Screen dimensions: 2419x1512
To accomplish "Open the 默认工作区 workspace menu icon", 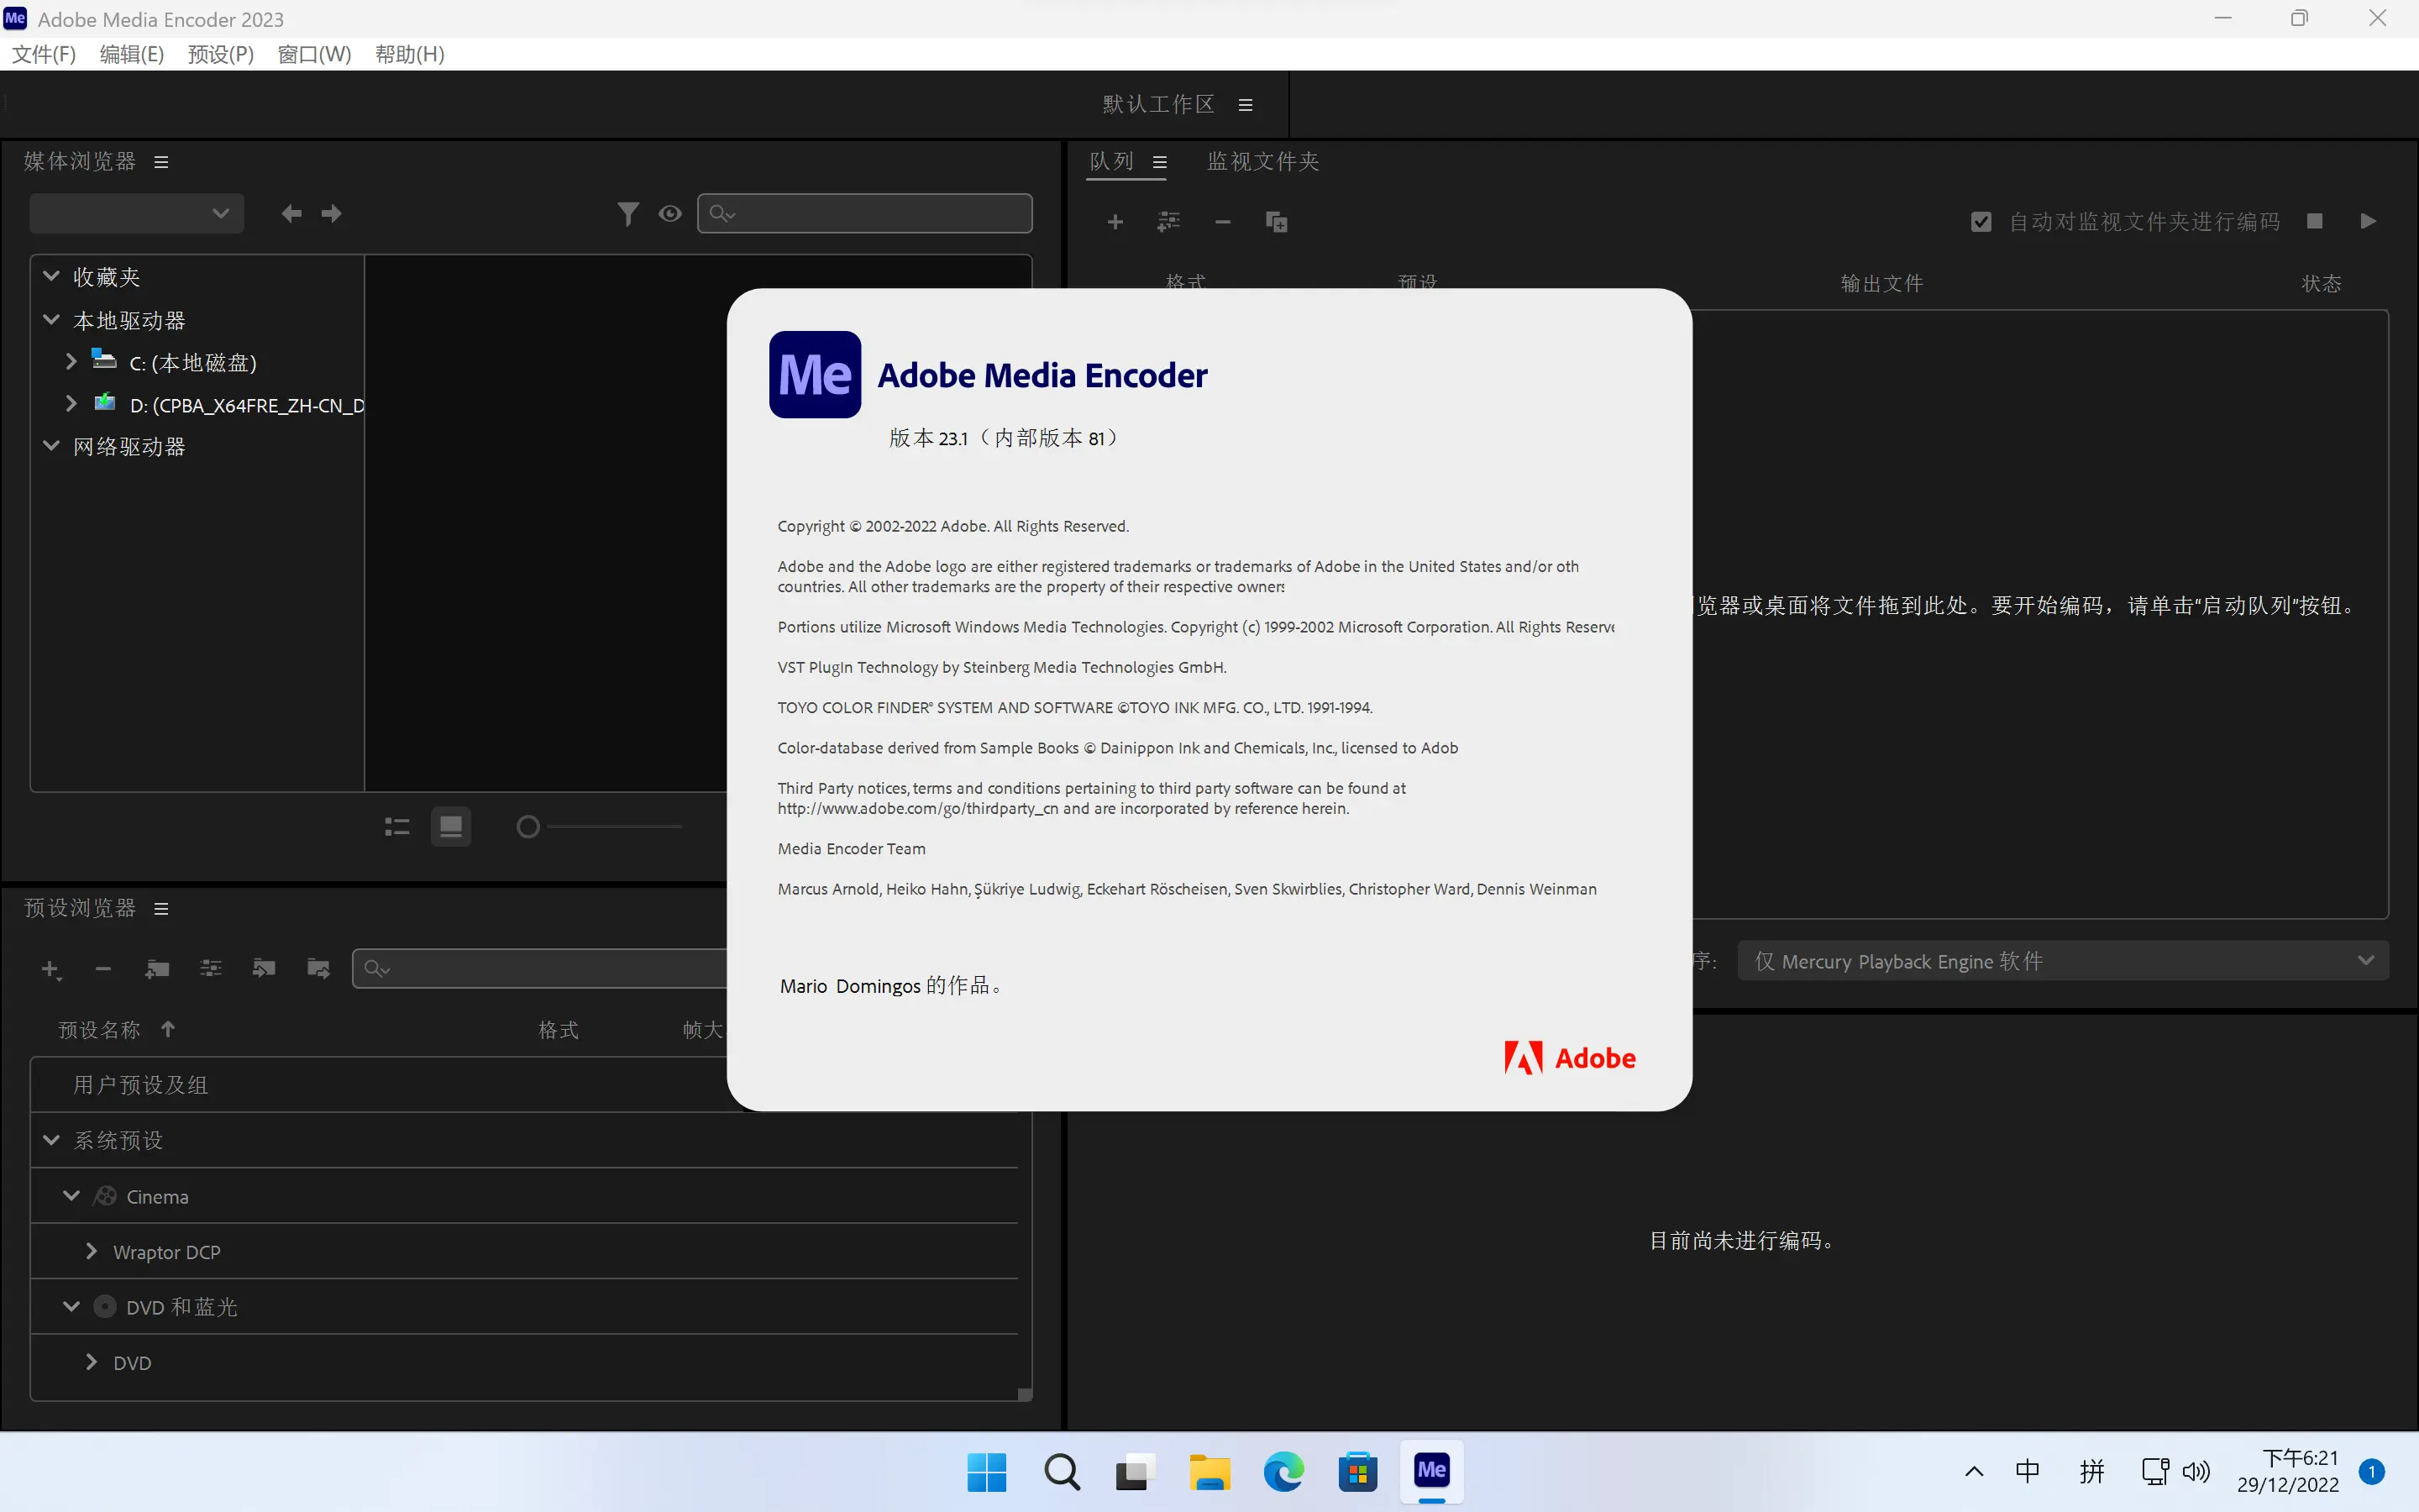I will [1246, 105].
